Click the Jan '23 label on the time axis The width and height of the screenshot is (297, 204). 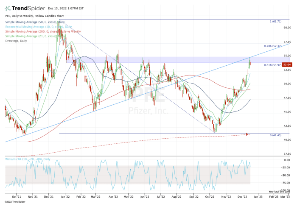click(x=258, y=197)
